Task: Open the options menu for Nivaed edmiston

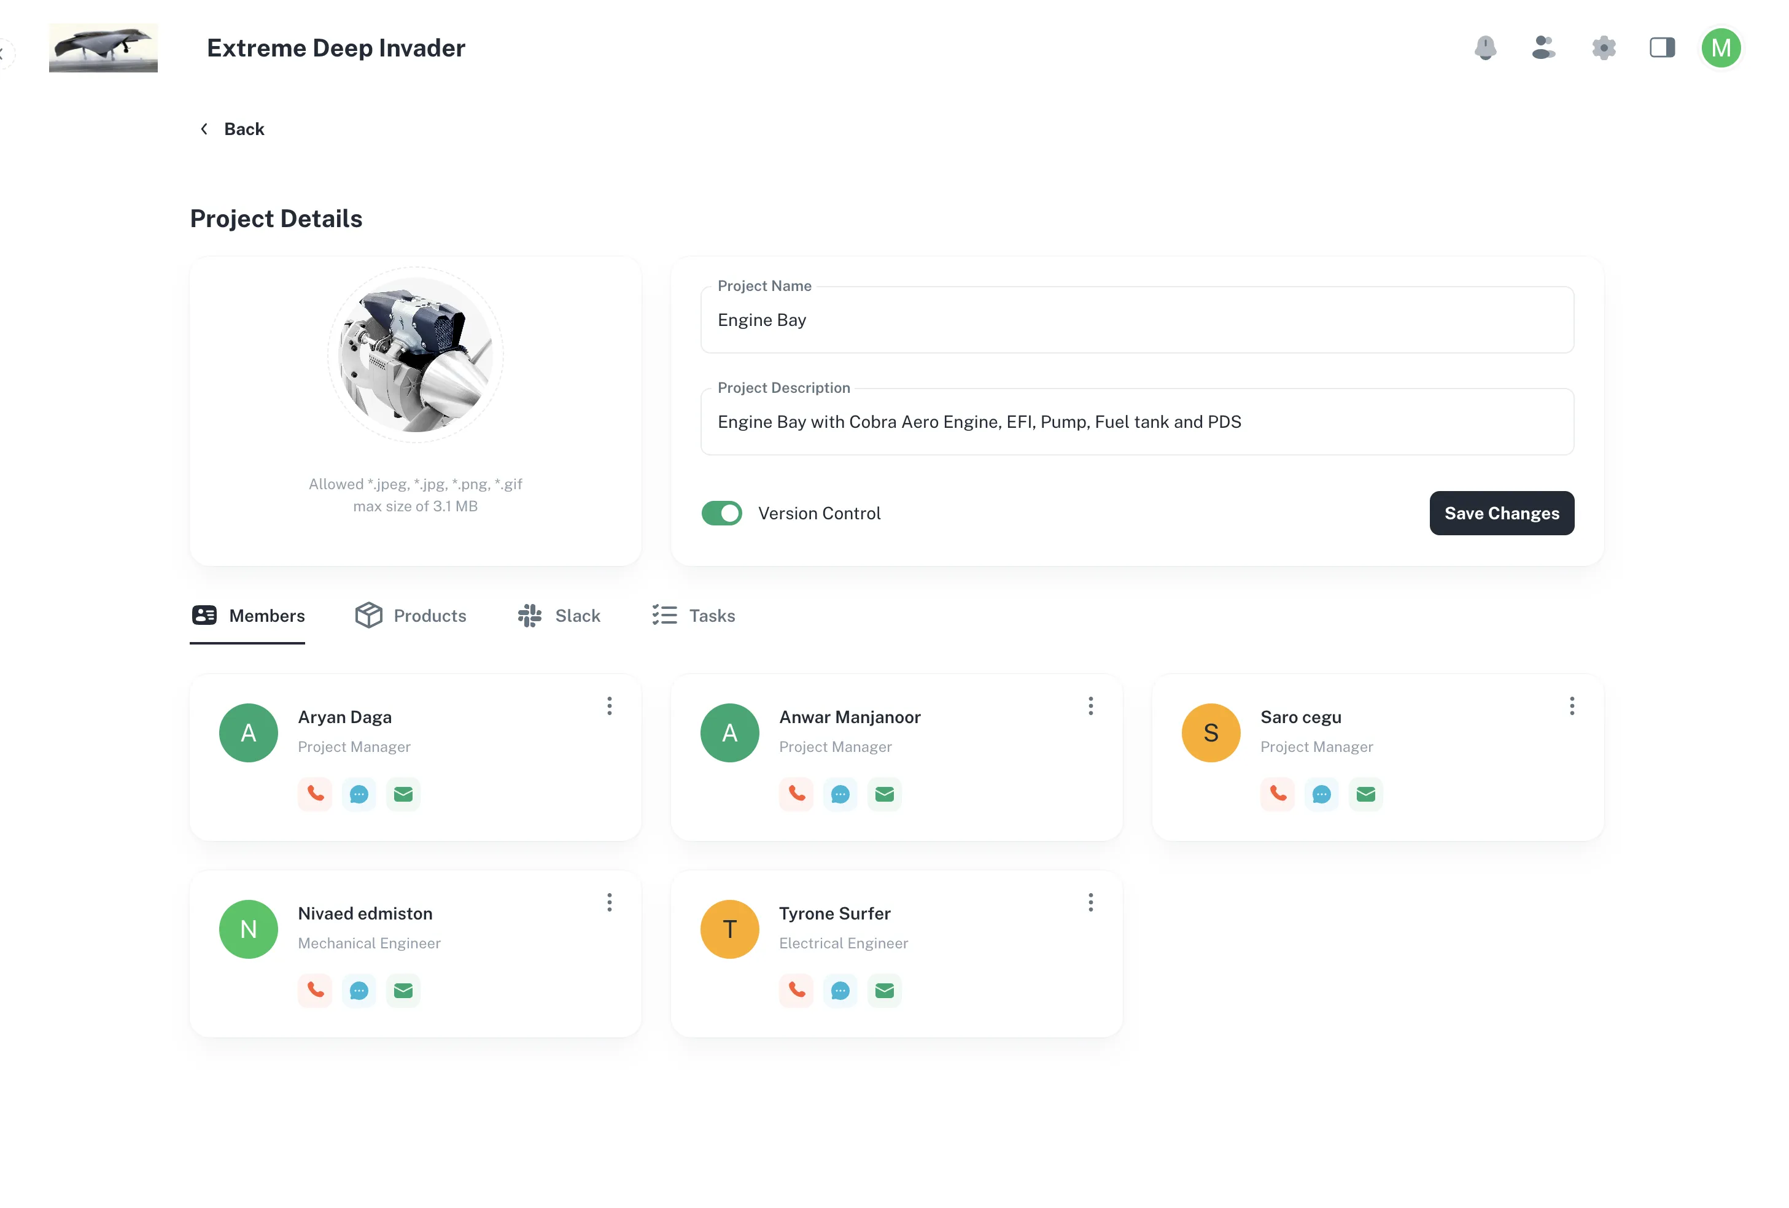Action: (609, 902)
